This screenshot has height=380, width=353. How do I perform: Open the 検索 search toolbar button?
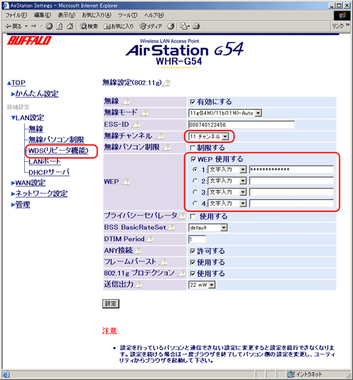89,26
